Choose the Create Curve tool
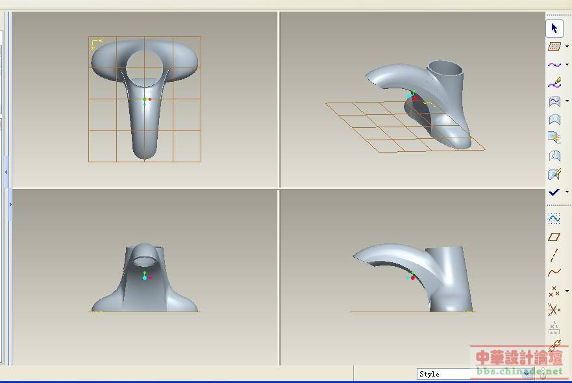The image size is (572, 383). click(554, 65)
